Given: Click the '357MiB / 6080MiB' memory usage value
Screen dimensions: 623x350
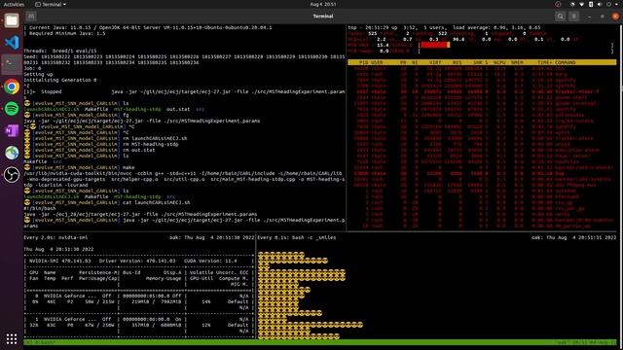Looking at the screenshot, I should (156, 325).
